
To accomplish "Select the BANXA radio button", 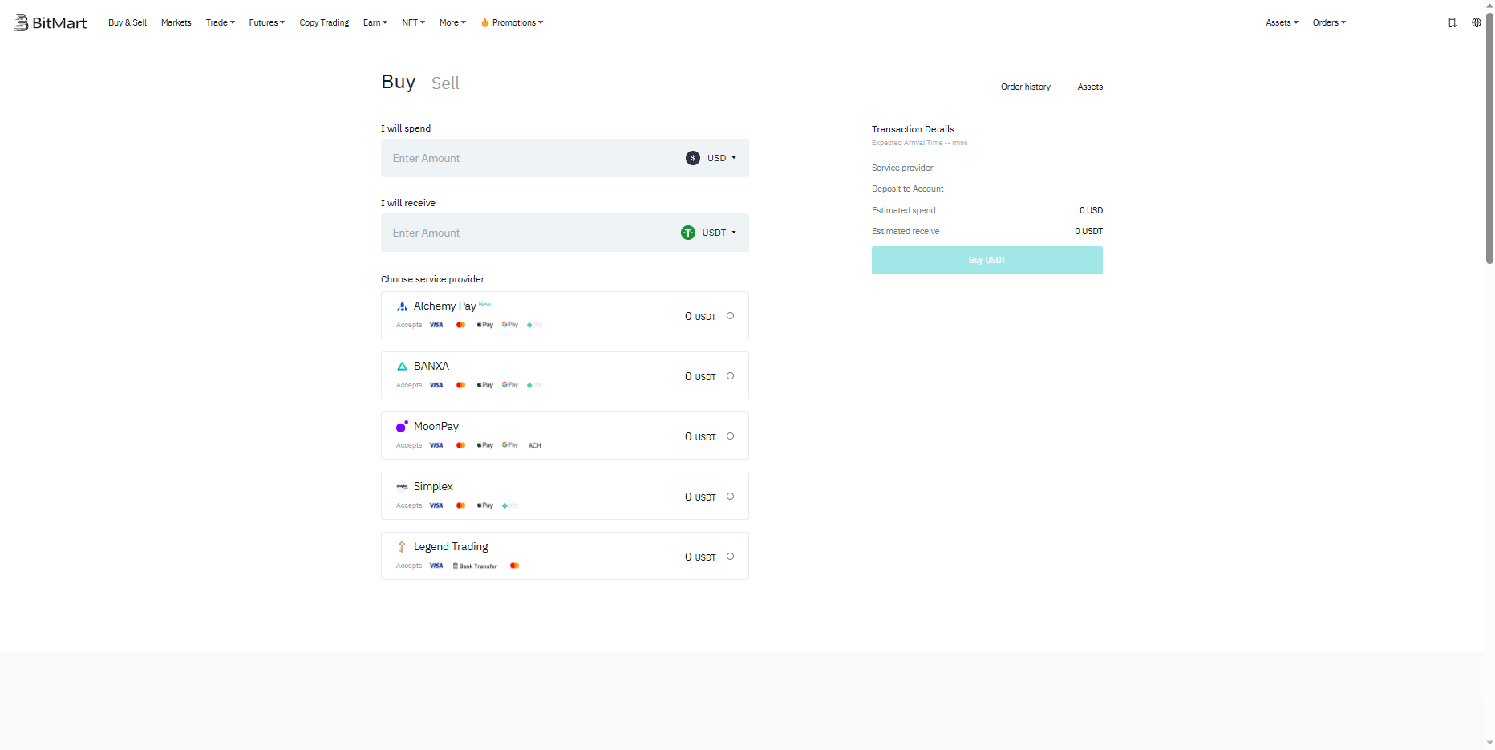I will click(730, 376).
